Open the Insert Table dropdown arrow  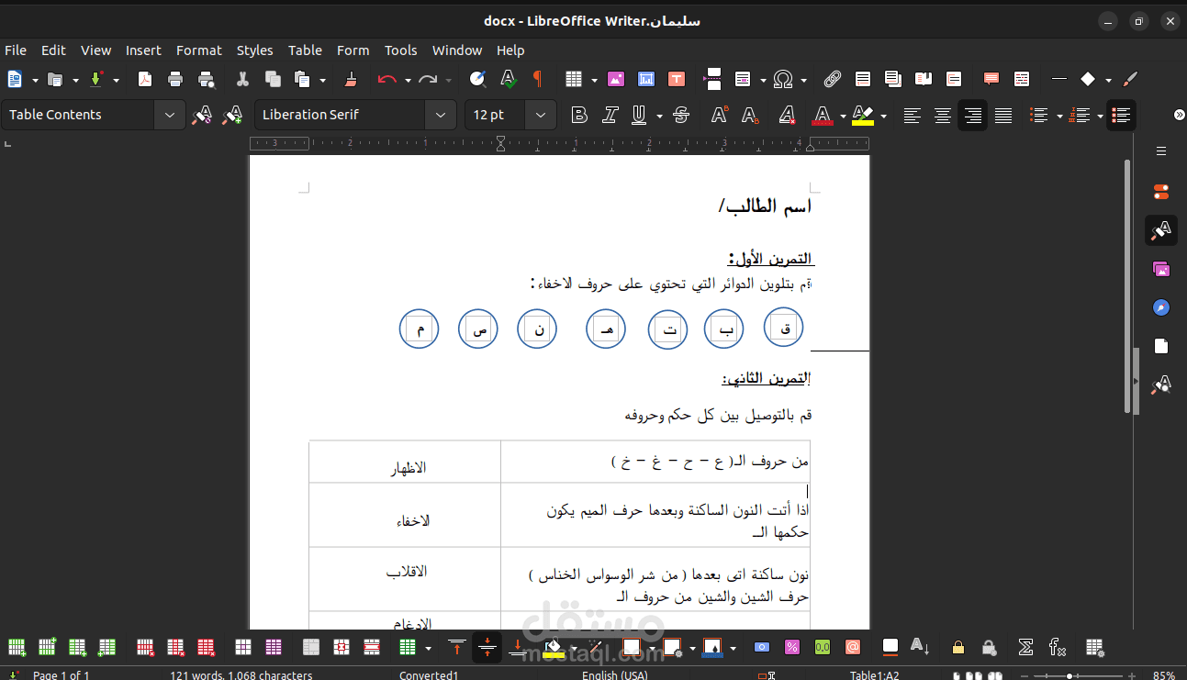click(594, 80)
